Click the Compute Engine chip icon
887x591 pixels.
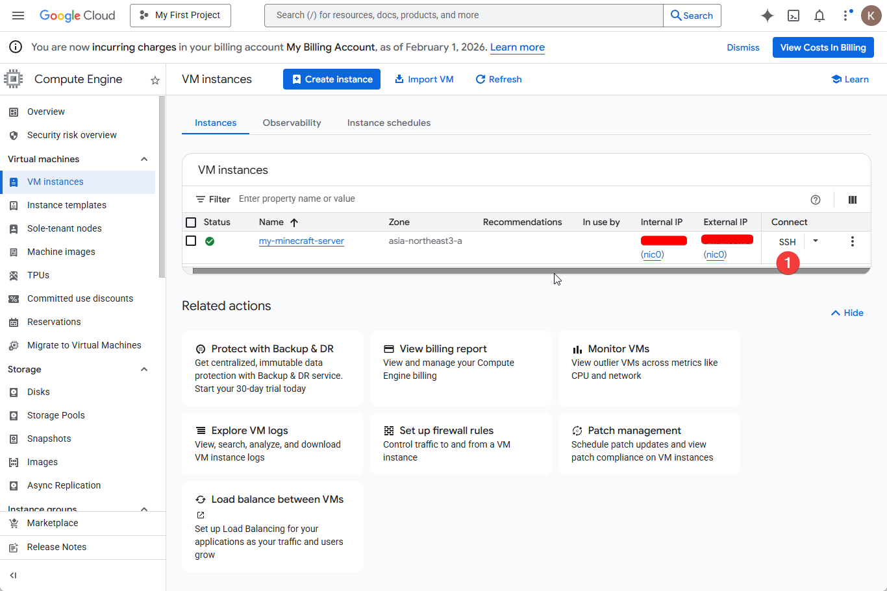pos(13,79)
